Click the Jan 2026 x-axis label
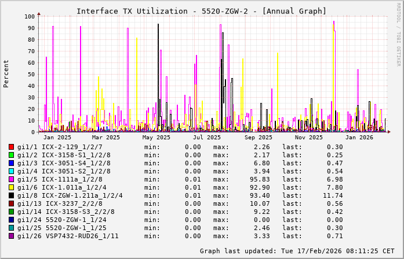 (359, 138)
